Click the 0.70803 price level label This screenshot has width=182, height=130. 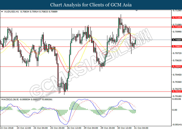pyautogui.click(x=177, y=47)
